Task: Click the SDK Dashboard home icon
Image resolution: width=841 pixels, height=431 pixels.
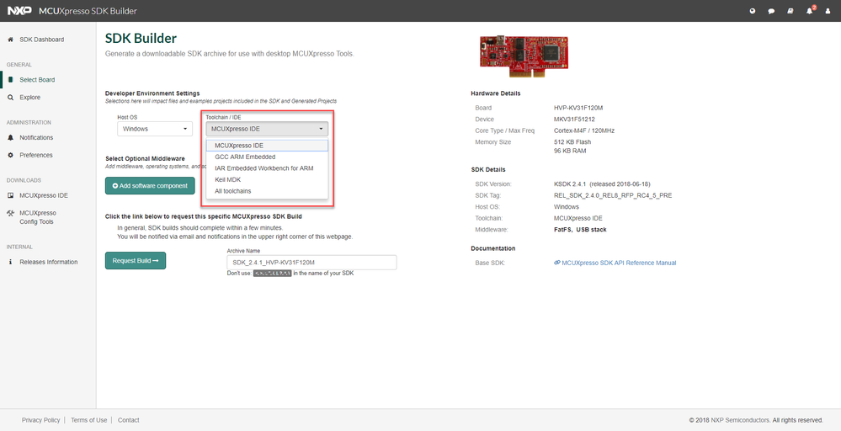Action: [10, 40]
